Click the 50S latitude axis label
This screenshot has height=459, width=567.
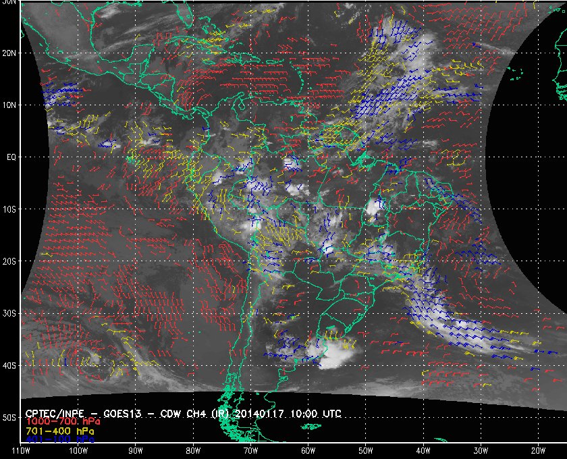(x=9, y=418)
